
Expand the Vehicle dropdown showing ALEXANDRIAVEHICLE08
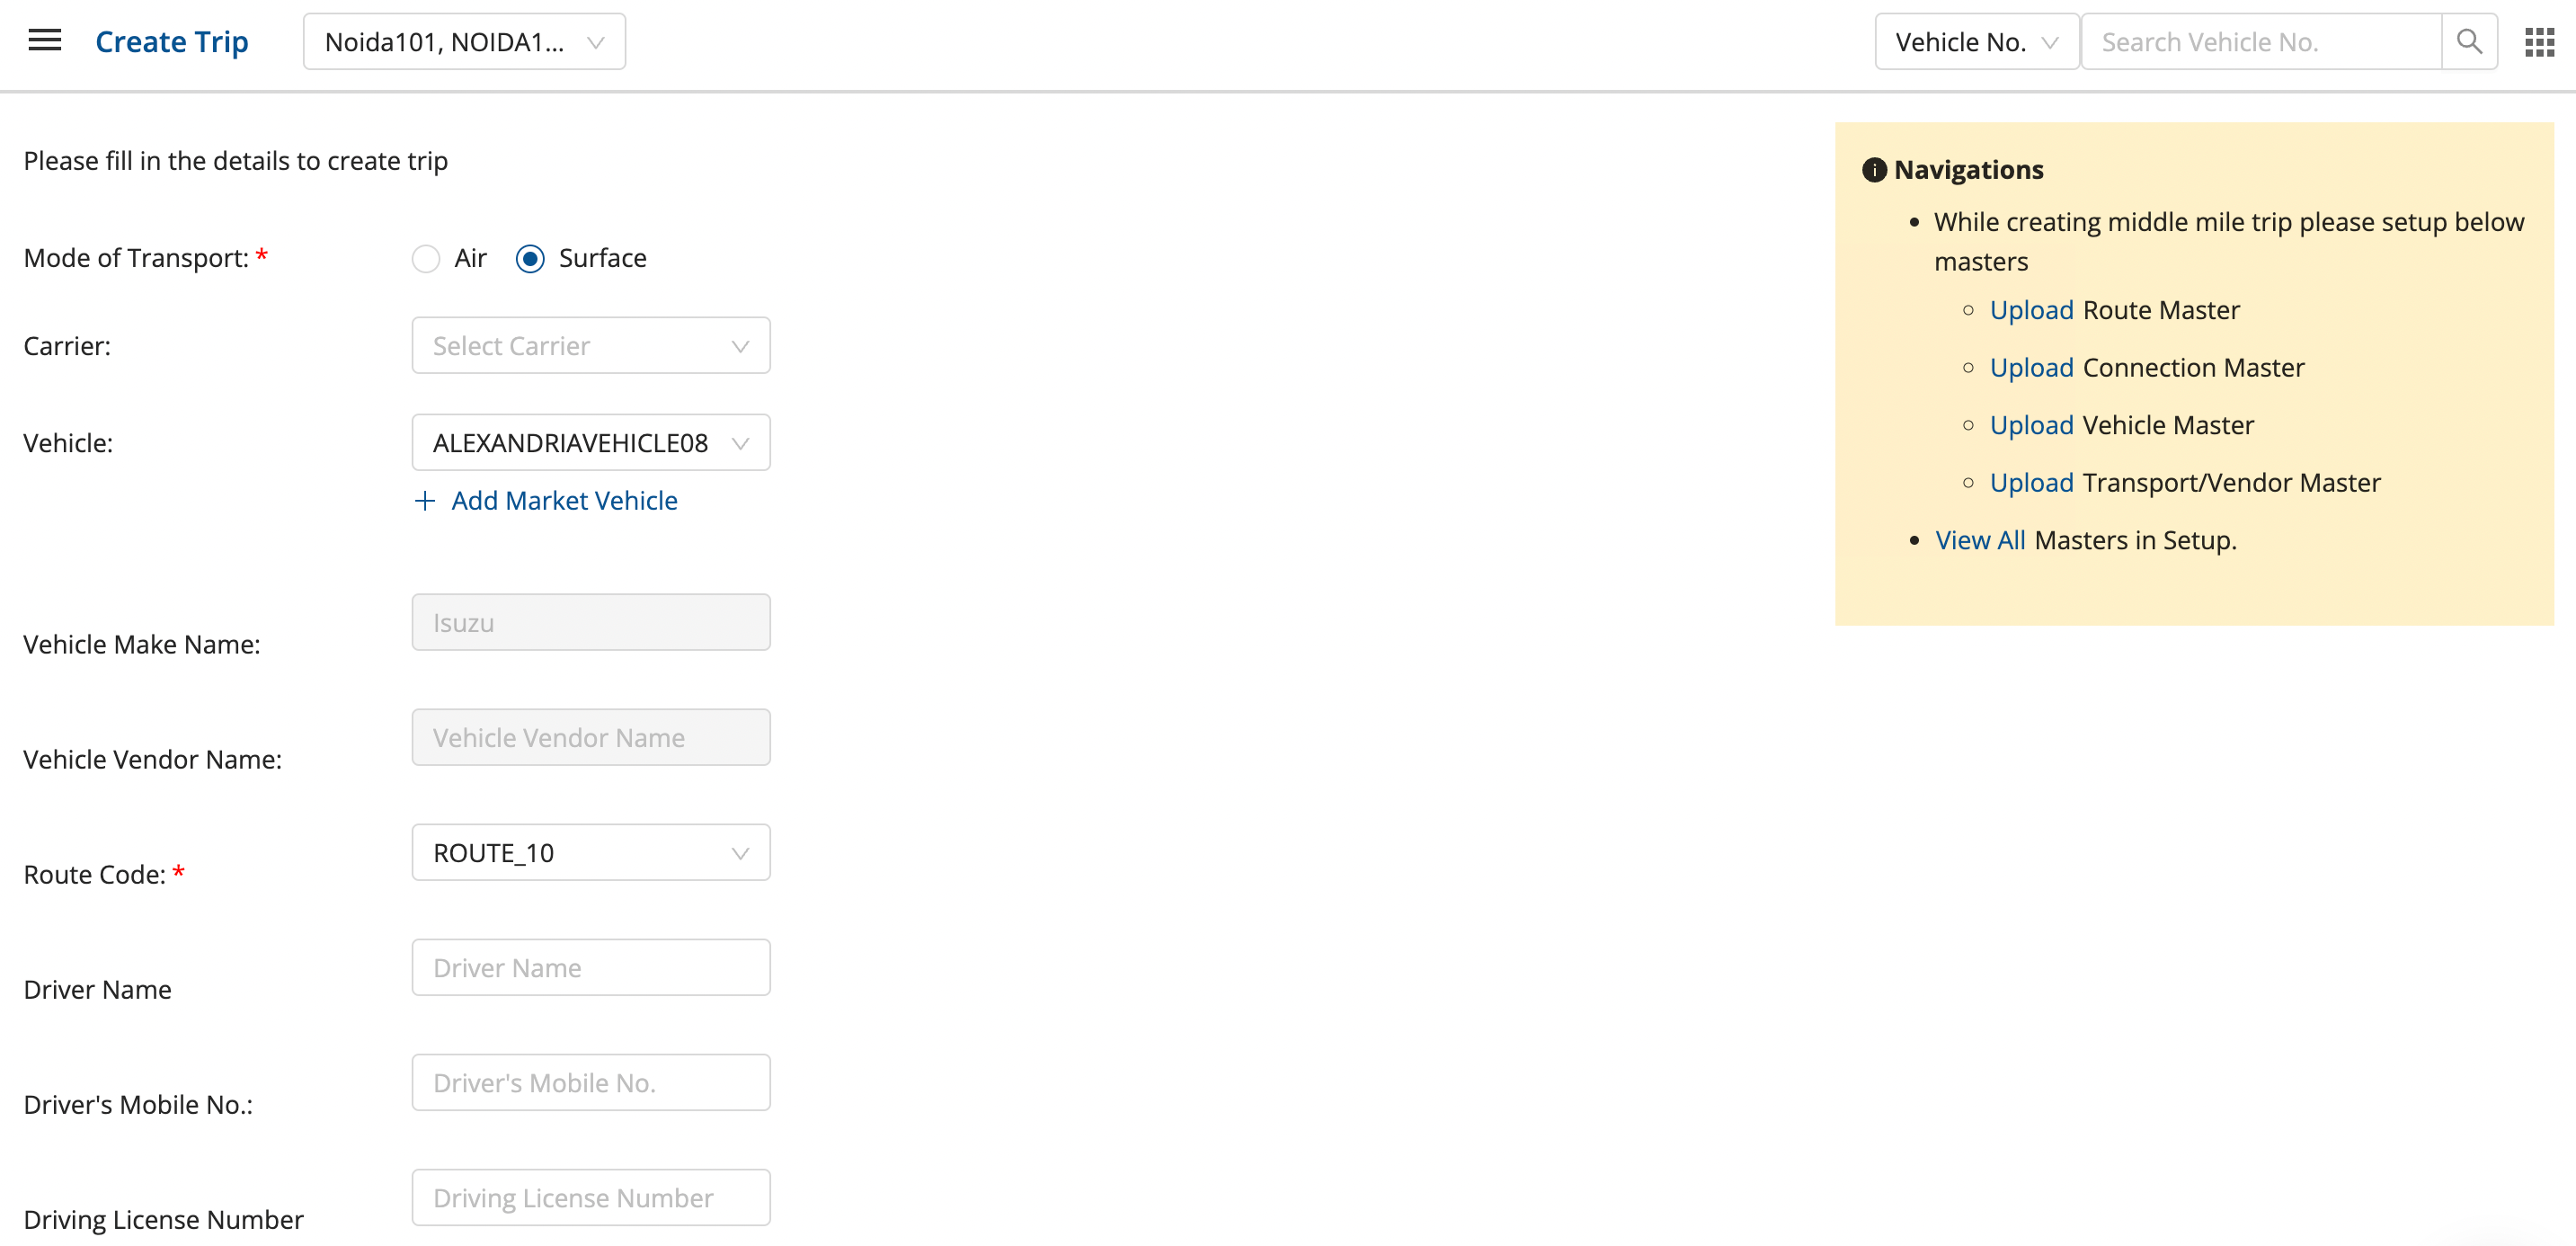click(x=590, y=443)
